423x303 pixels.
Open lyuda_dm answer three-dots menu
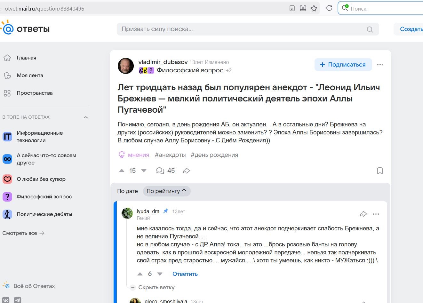tap(376, 214)
